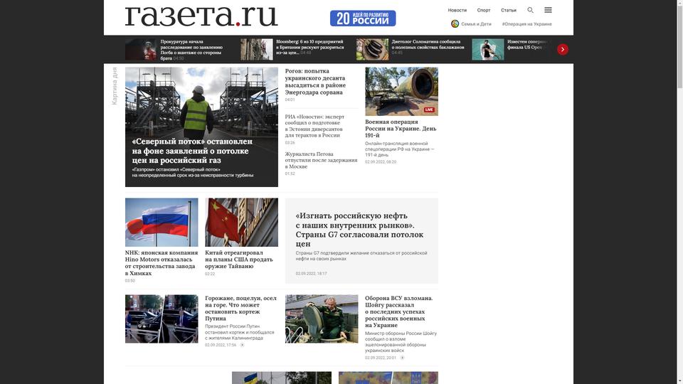Click Погба thumbnail in ticker
The width and height of the screenshot is (683, 384).
coord(141,49)
